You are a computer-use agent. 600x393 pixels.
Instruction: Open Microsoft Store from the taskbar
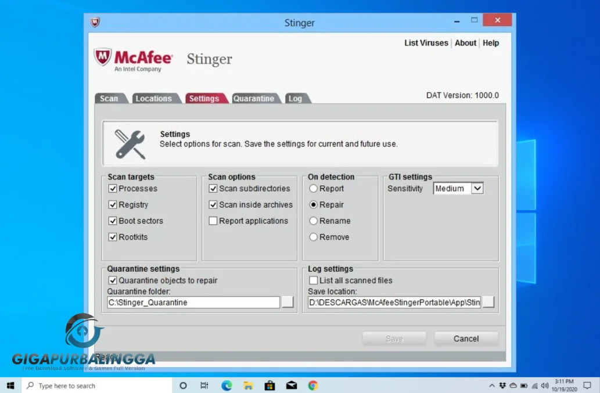(x=270, y=385)
